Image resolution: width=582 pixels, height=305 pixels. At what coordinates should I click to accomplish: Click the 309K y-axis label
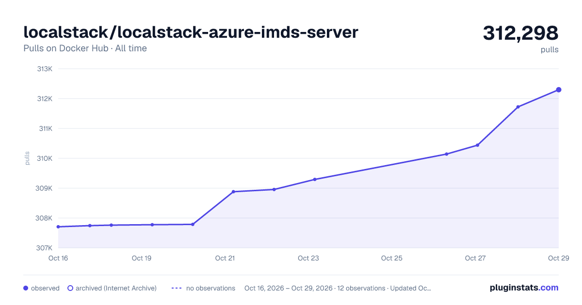click(45, 188)
